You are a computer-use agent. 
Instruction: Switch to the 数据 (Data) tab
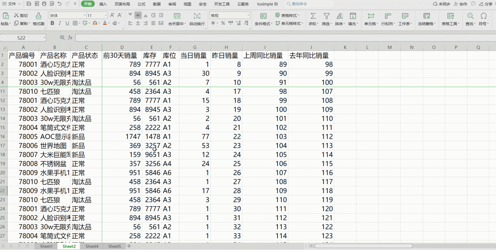(x=157, y=4)
